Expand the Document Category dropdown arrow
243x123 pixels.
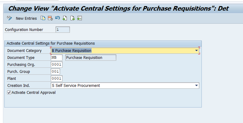[x=197, y=50]
